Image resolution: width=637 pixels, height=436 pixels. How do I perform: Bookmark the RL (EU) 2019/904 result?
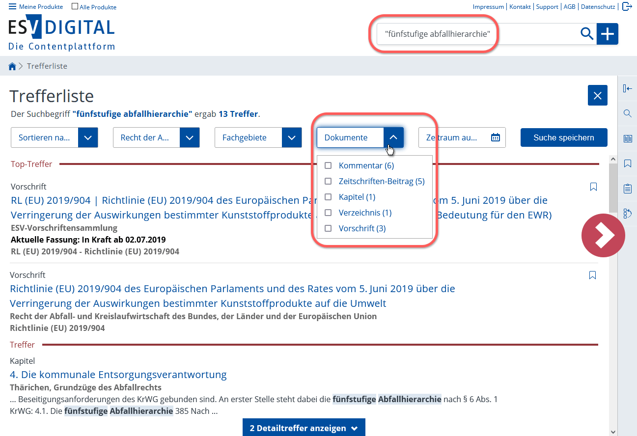pyautogui.click(x=593, y=187)
